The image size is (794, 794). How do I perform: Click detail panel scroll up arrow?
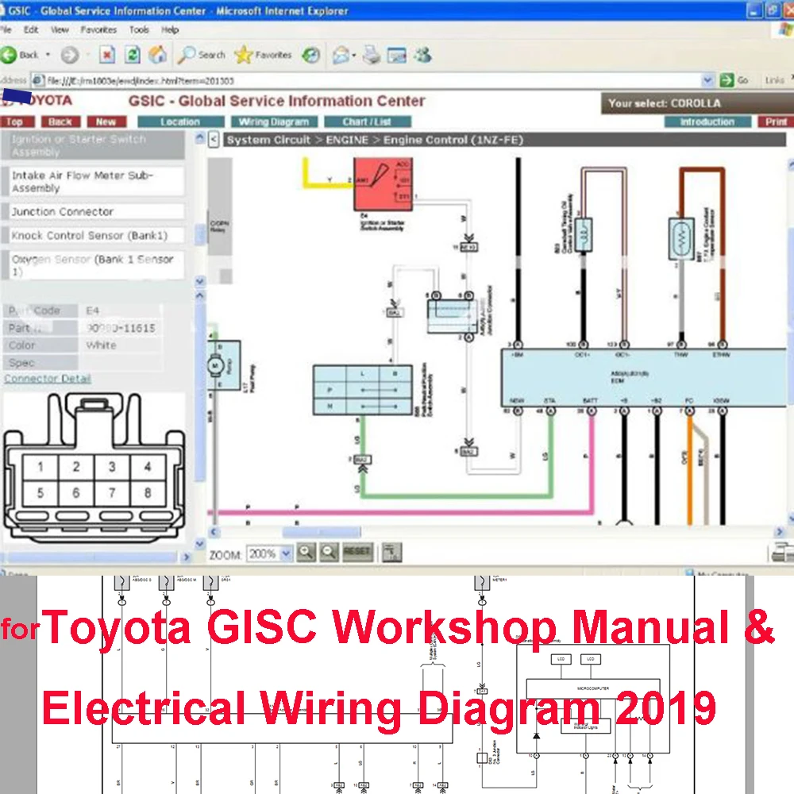coord(200,295)
